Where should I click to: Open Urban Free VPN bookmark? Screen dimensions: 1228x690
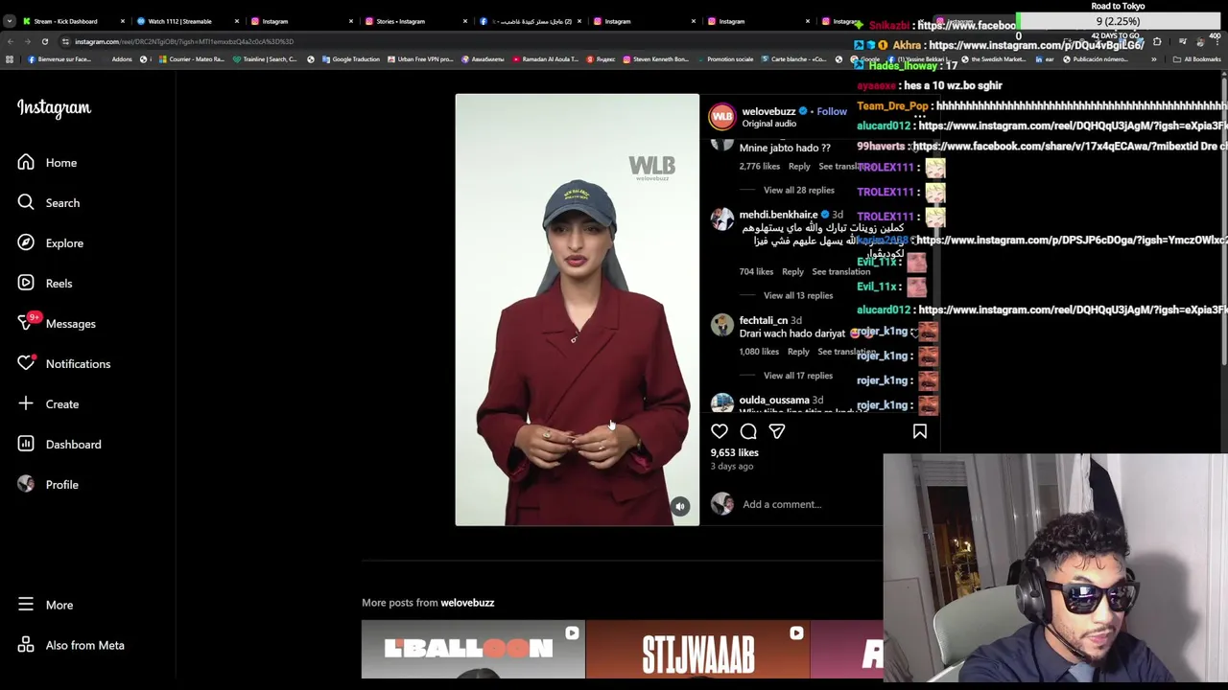(420, 59)
